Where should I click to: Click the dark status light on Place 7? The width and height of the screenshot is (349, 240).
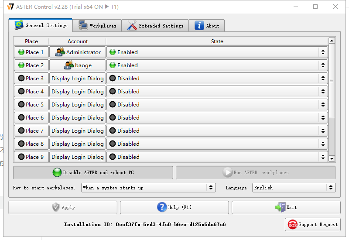point(21,130)
